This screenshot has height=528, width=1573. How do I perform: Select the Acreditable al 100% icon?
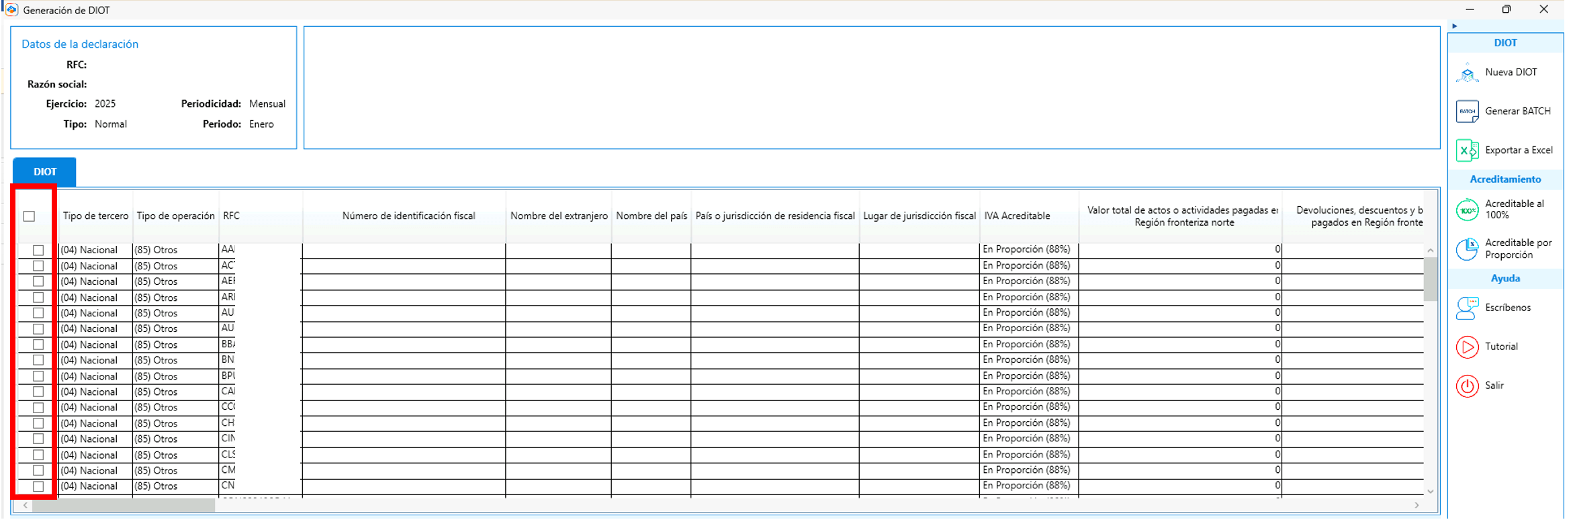(x=1467, y=210)
